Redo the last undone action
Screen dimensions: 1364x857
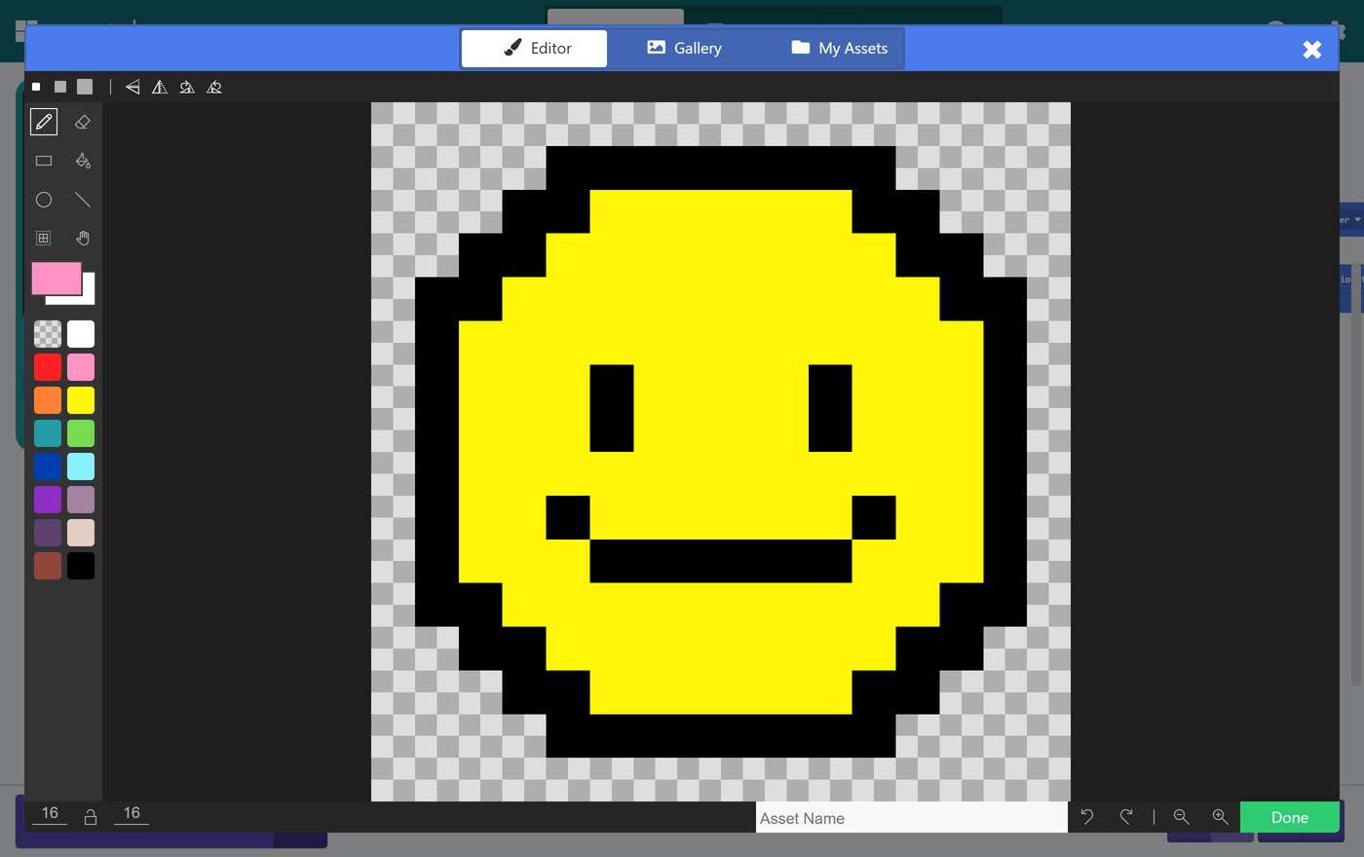[1126, 817]
